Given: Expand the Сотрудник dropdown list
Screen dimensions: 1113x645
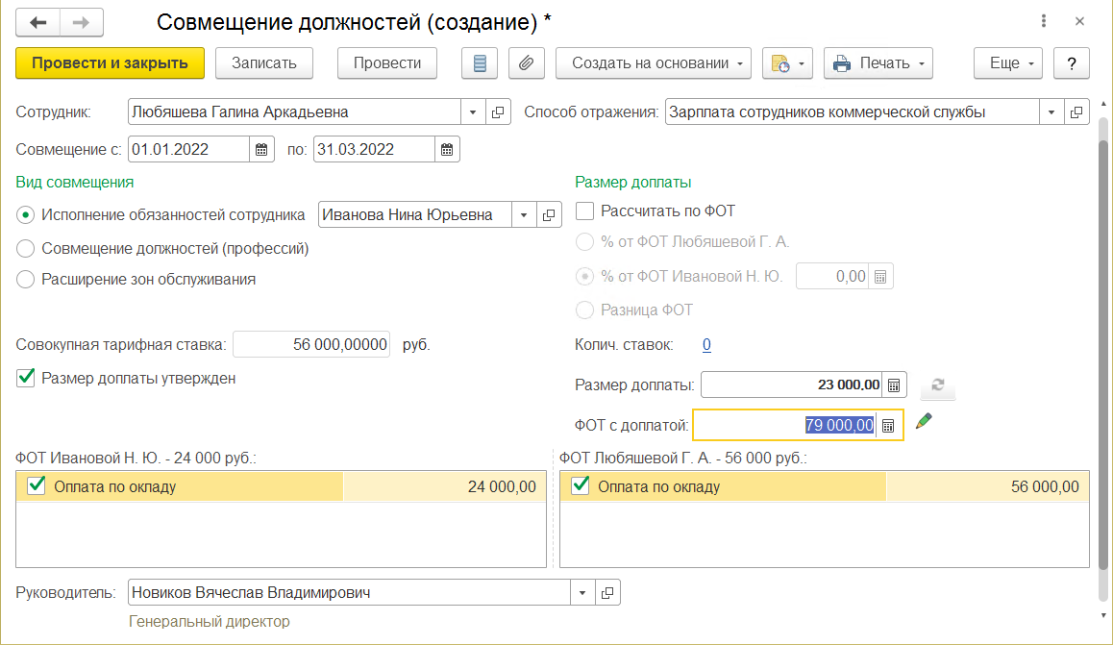Looking at the screenshot, I should tap(473, 112).
